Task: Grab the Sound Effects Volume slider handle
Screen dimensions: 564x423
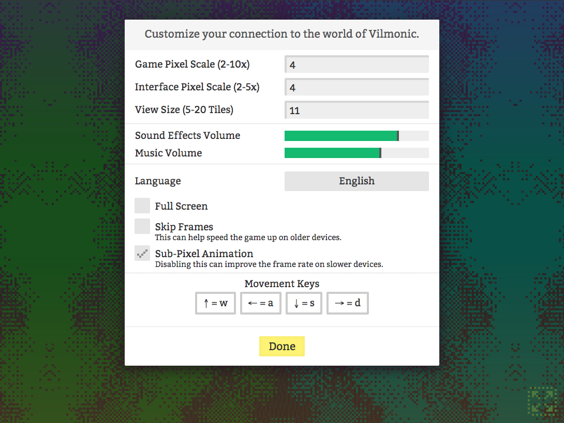Action: (x=397, y=136)
